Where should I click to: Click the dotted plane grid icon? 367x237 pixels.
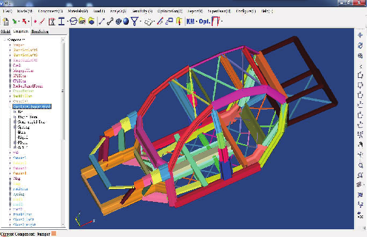point(148,22)
